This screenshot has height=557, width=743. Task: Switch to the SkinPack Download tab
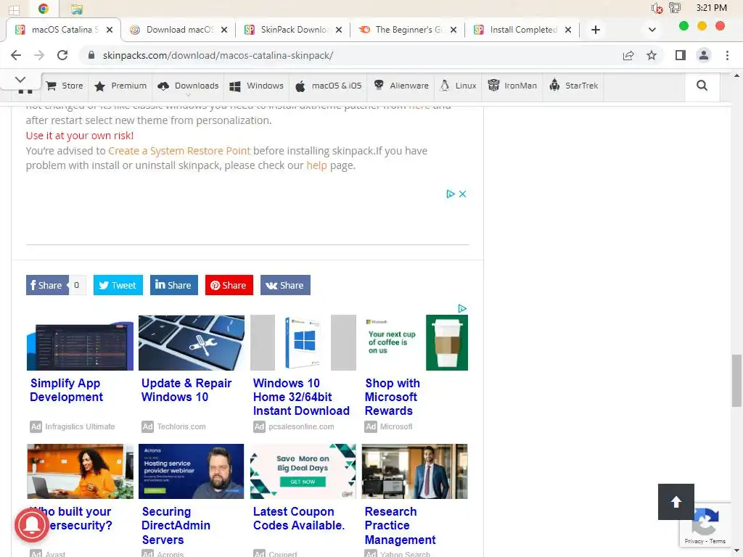[x=293, y=30]
